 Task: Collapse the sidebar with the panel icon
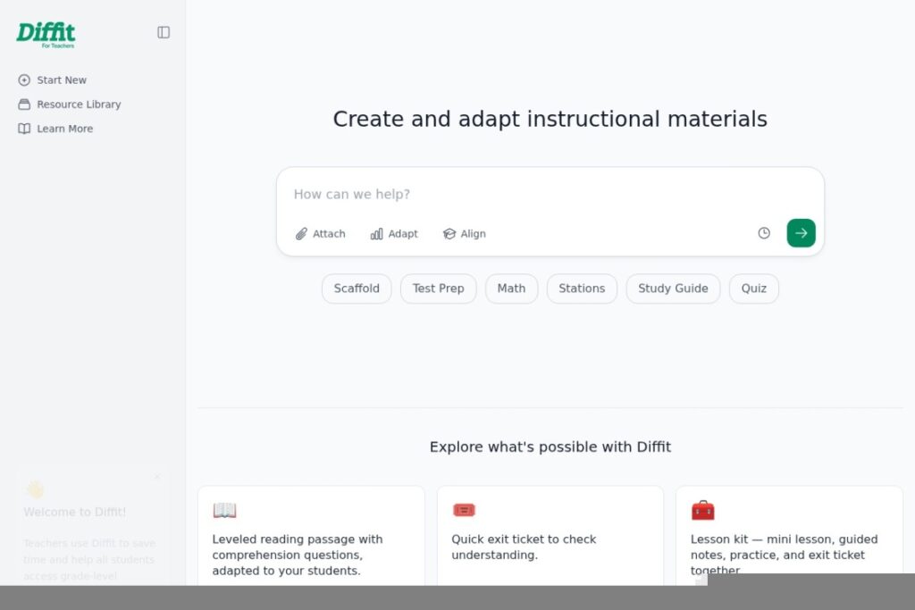tap(164, 32)
